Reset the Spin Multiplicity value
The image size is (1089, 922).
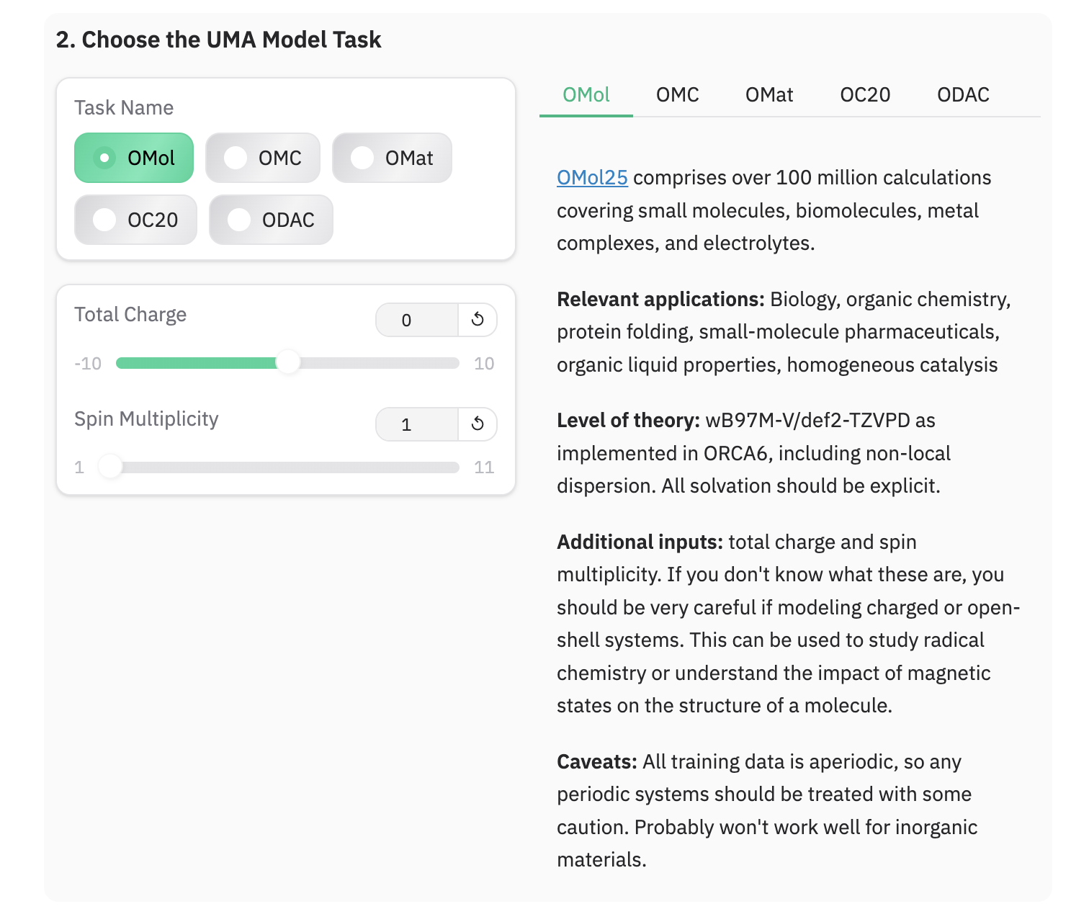tap(478, 424)
